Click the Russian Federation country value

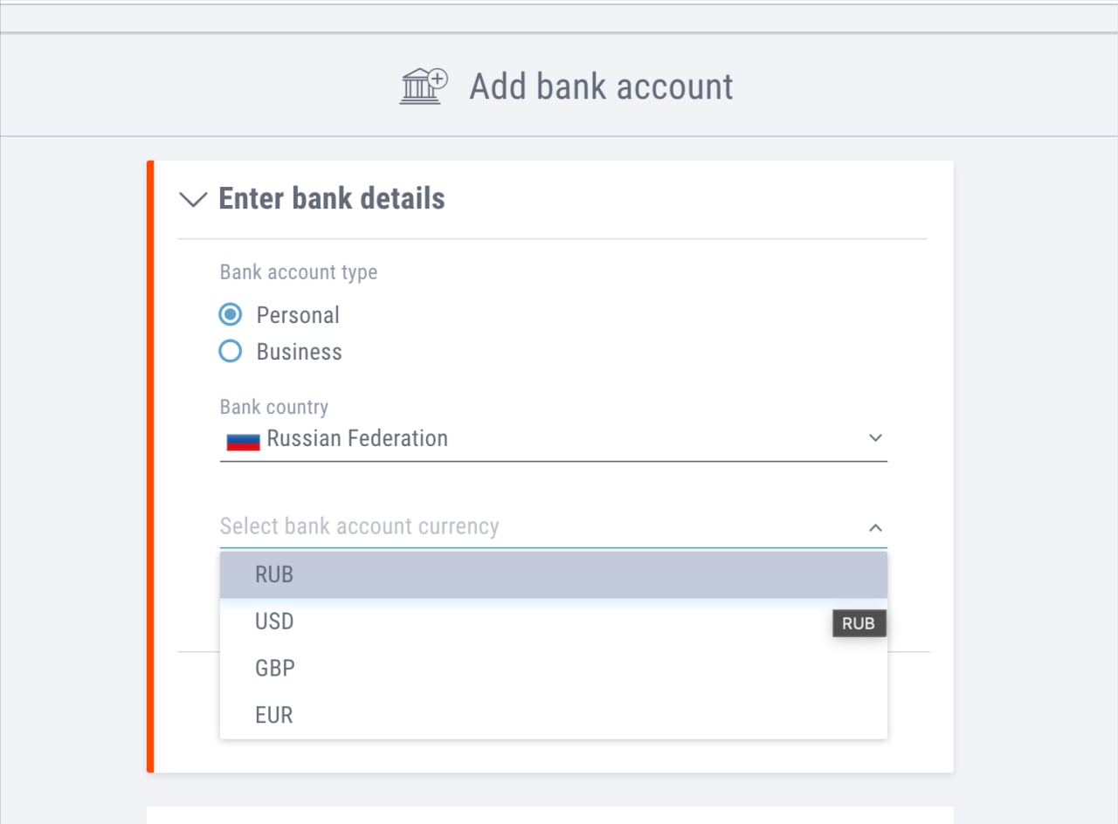click(357, 438)
